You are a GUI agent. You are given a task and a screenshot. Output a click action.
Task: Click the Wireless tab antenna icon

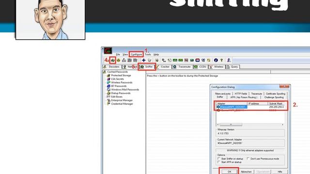[x=211, y=67]
